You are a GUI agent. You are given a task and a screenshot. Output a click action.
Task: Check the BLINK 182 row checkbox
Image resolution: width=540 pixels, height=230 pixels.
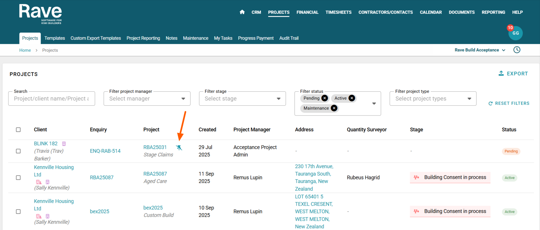18,151
